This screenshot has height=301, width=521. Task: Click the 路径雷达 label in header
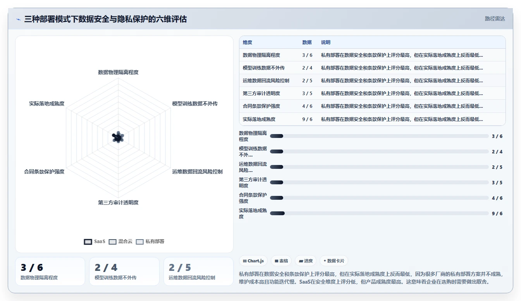click(x=495, y=19)
